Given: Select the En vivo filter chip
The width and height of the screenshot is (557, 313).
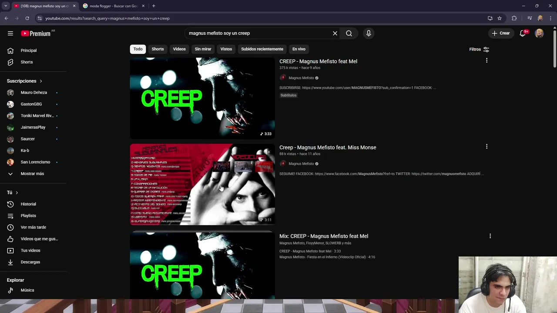Looking at the screenshot, I should point(299,49).
